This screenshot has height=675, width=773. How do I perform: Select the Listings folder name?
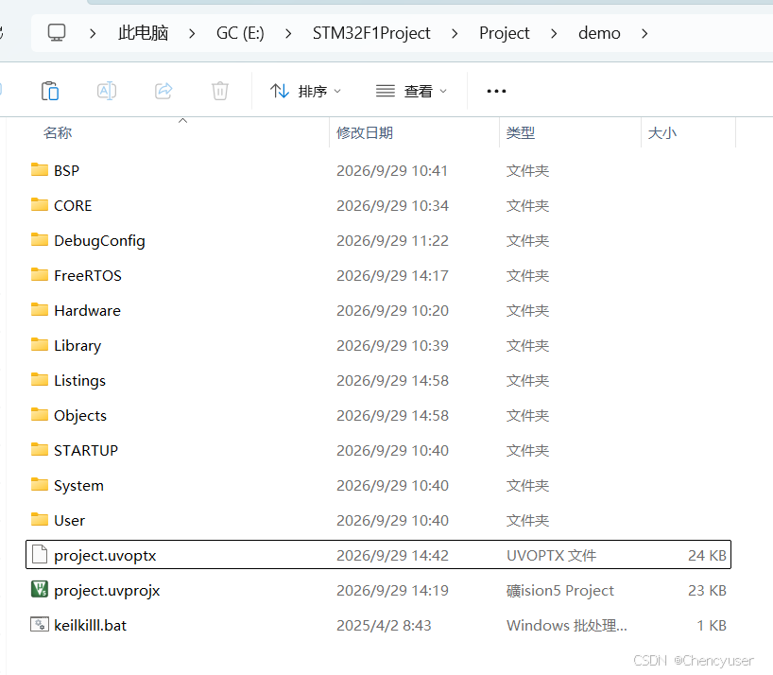pyautogui.click(x=80, y=381)
